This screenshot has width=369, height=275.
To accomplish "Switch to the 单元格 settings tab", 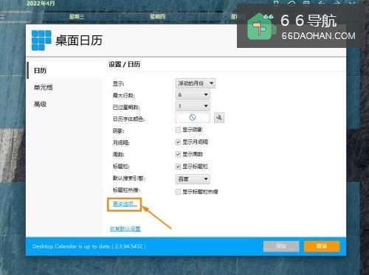I will point(44,88).
